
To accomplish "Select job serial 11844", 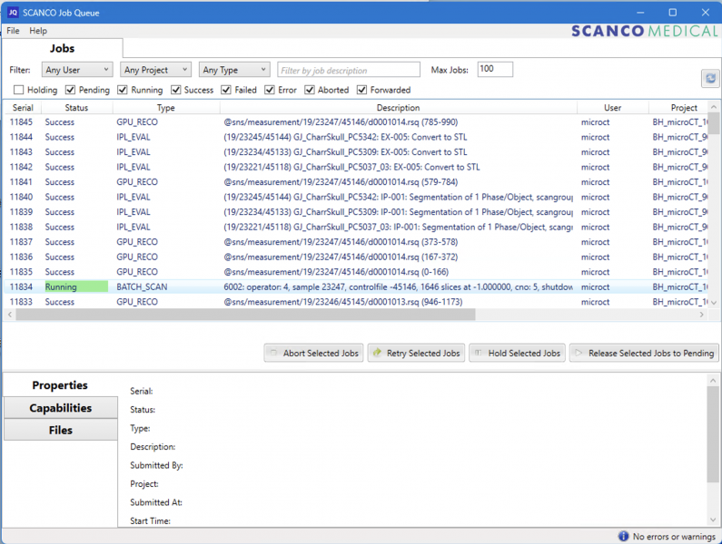I will pos(21,137).
